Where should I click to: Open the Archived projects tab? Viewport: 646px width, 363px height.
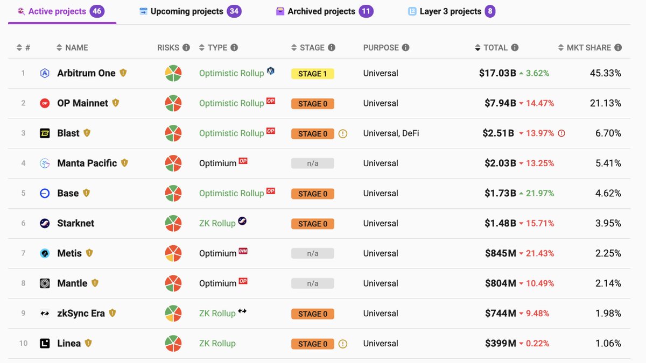click(x=325, y=11)
